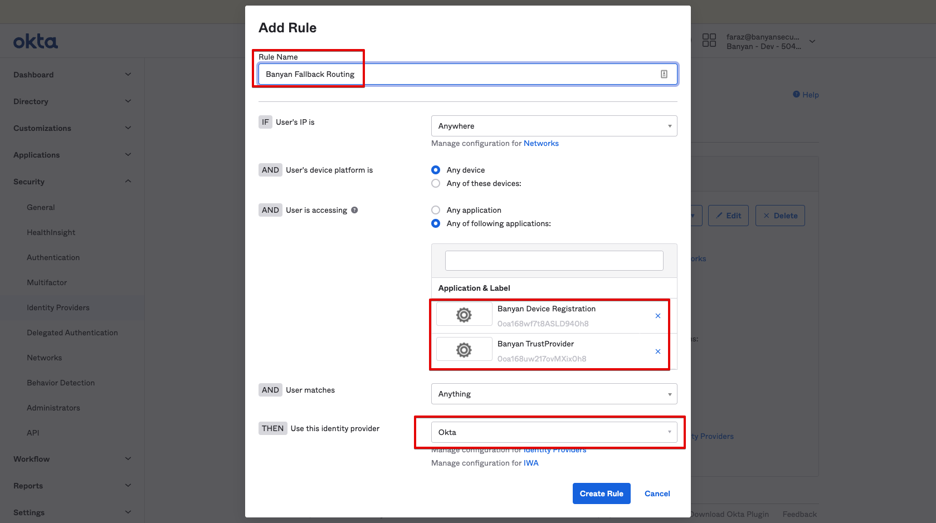936x523 pixels.
Task: Click the Banyan Device Registration gear icon
Action: coord(464,315)
